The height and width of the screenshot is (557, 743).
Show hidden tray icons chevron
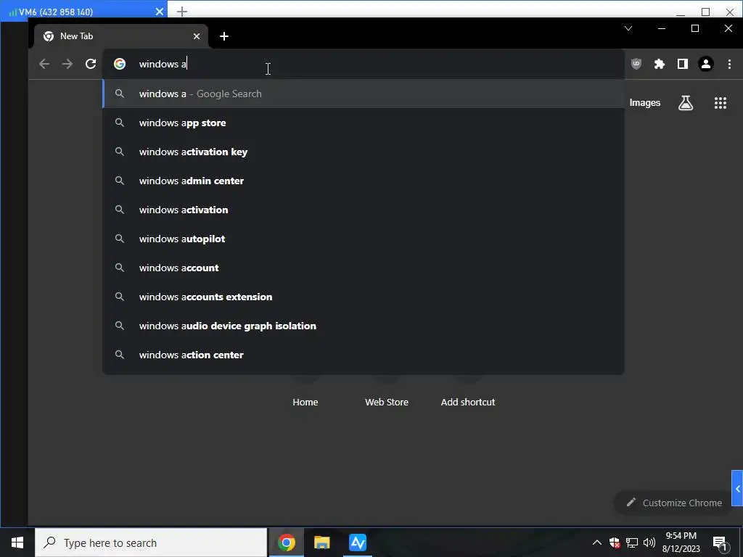tap(597, 542)
